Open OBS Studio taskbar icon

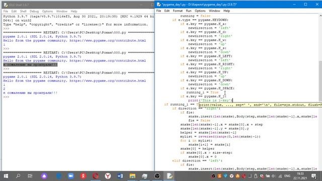(x=157, y=176)
